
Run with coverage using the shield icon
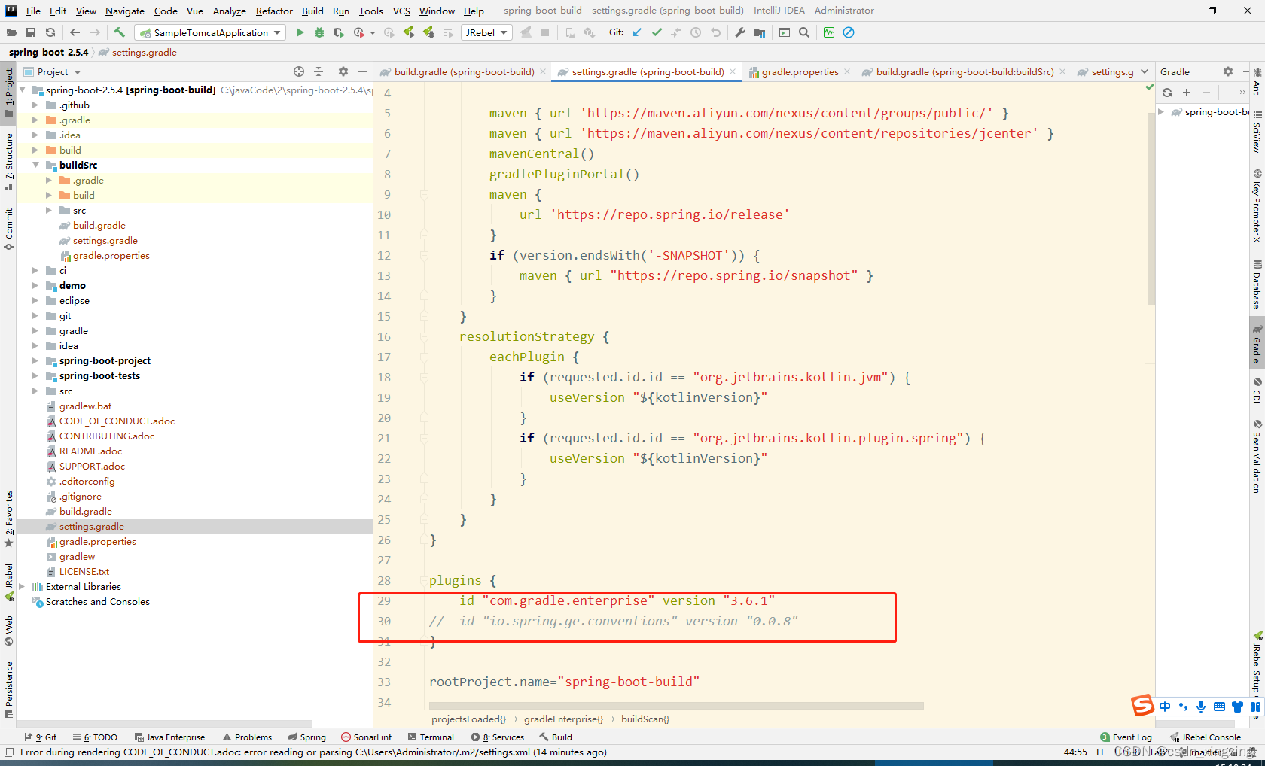[x=339, y=32]
